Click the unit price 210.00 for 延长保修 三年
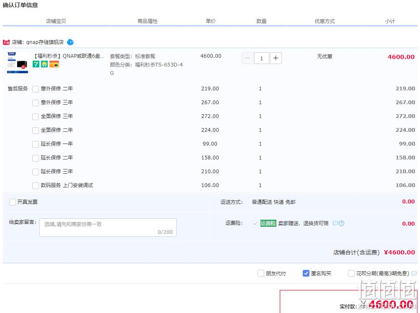420x313 pixels. [x=210, y=172]
